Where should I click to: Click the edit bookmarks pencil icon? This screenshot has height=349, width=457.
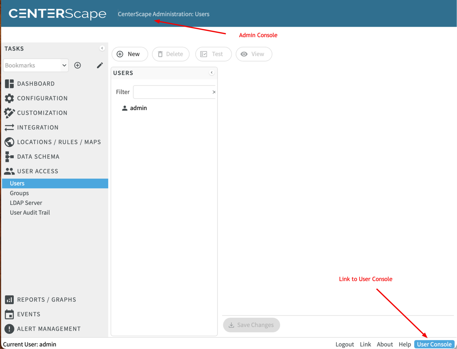(100, 65)
